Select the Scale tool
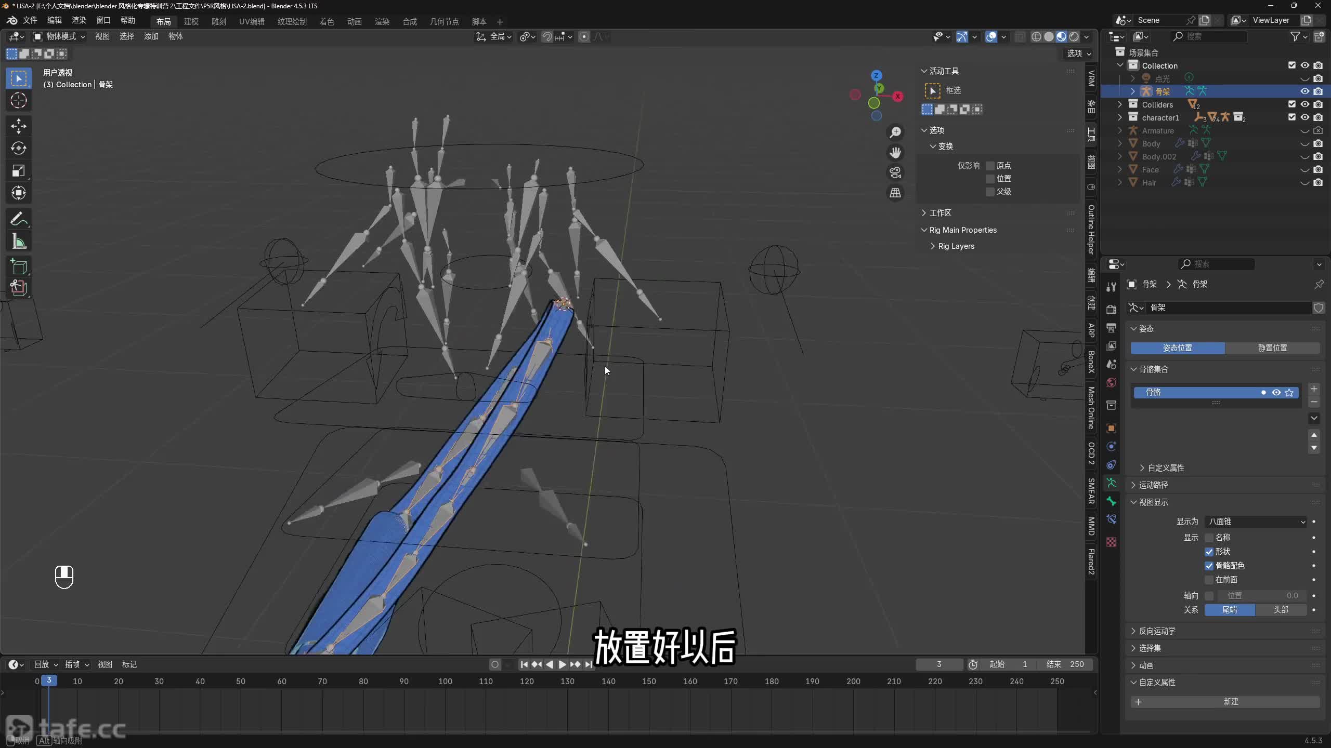The width and height of the screenshot is (1331, 748). click(19, 171)
